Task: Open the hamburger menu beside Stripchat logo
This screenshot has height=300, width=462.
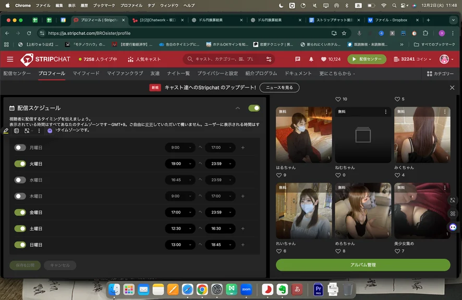Action: (10, 59)
